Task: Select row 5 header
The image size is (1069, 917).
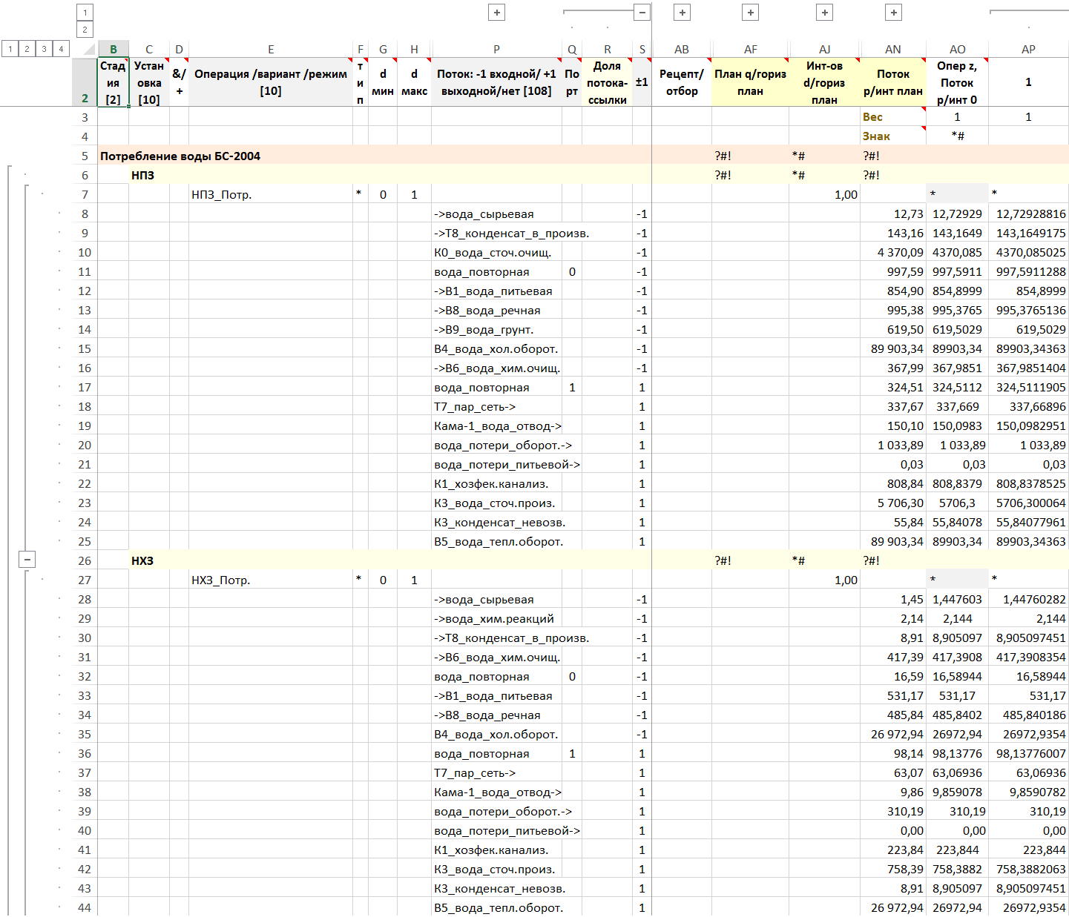Action: tap(85, 156)
